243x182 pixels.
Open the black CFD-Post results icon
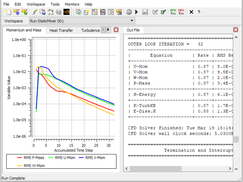click(x=67, y=12)
